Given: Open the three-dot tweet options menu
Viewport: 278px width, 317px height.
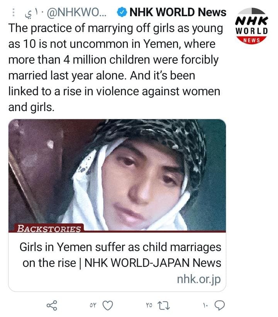Looking at the screenshot, I should (14, 12).
